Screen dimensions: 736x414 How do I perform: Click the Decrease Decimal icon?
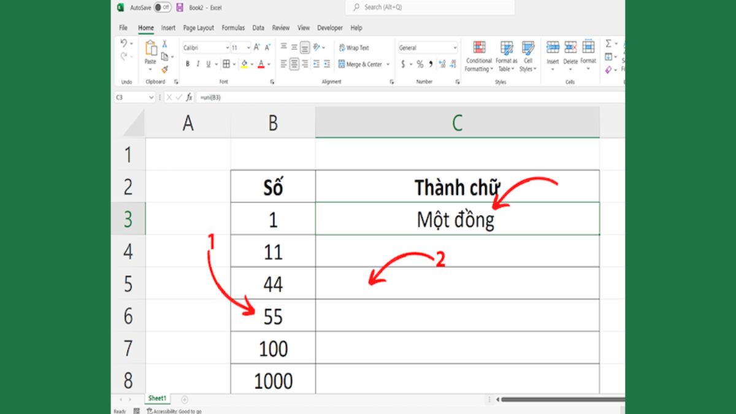point(453,64)
